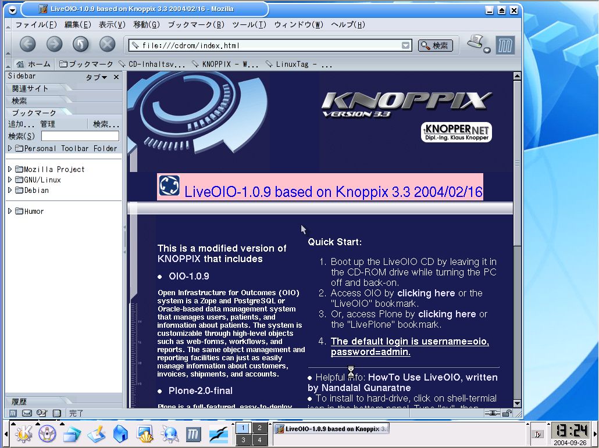Open the CD-Inhaltsv... bookmark

[152, 64]
